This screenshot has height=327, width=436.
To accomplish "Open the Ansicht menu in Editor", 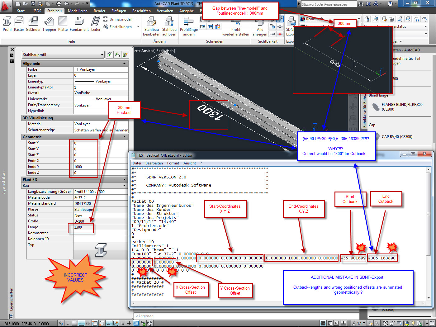I will [x=190, y=163].
